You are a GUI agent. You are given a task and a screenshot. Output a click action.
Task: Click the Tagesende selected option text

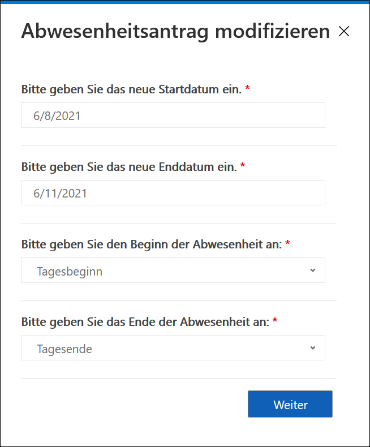pos(64,349)
